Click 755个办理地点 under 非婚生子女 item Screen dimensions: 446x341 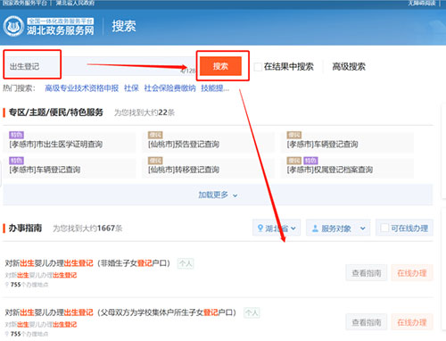27,285
